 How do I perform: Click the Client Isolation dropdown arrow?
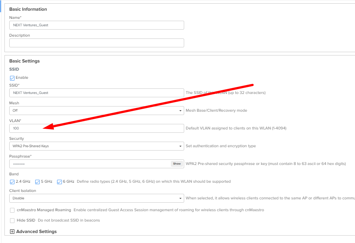[180, 198]
